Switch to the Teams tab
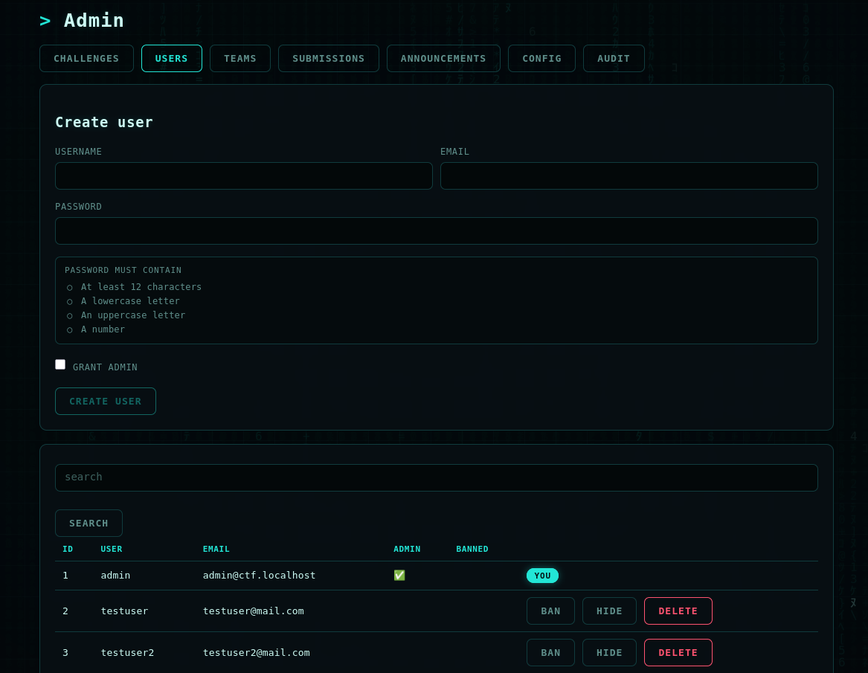 240,59
